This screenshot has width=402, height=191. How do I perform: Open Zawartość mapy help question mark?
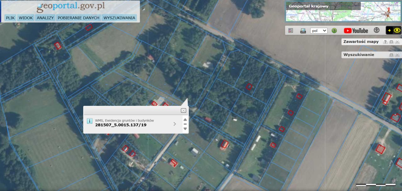point(385,42)
